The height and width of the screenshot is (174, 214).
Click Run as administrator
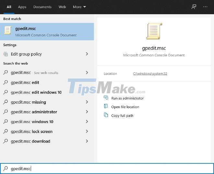click(x=127, y=98)
